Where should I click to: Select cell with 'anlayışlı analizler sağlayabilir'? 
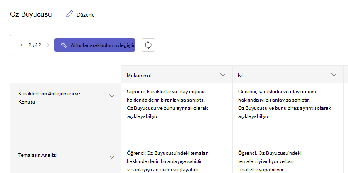pos(177,159)
